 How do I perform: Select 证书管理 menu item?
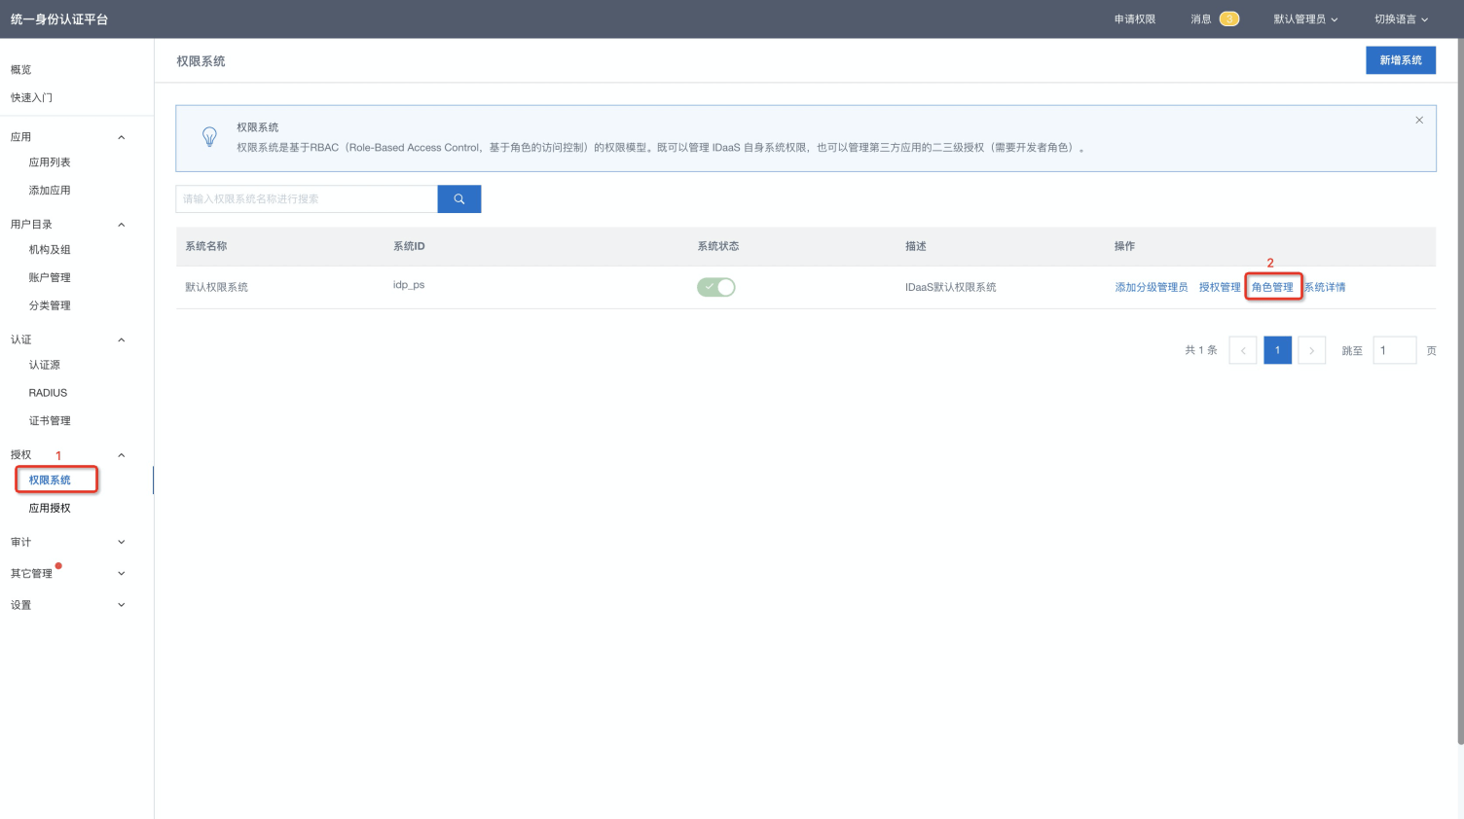pos(50,420)
